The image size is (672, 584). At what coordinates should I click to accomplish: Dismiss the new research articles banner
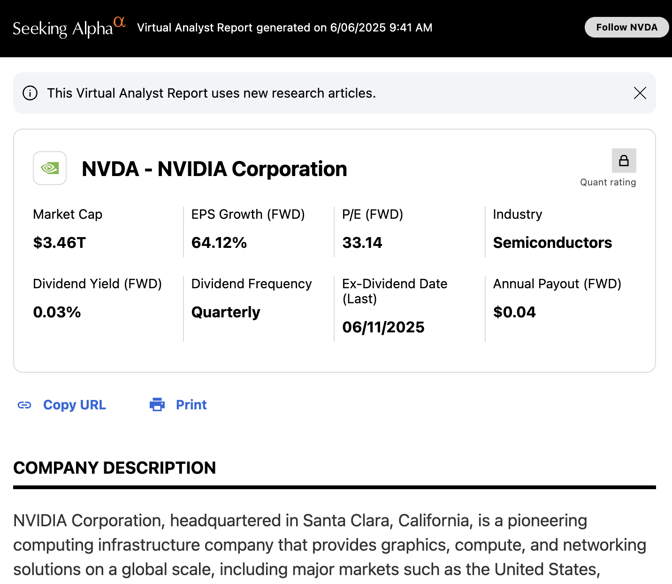(640, 93)
